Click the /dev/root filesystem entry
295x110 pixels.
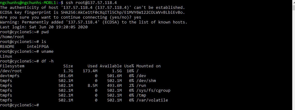click(11, 71)
